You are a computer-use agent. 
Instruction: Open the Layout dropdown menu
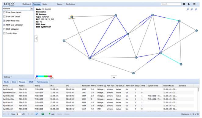pyautogui.click(x=60, y=4)
